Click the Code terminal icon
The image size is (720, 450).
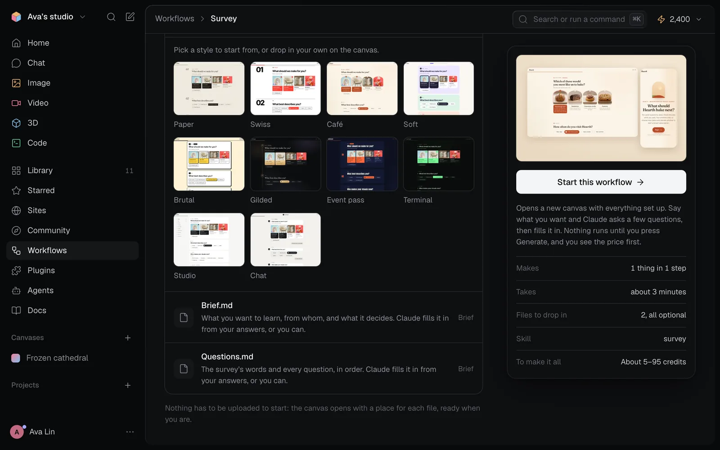[x=16, y=143]
